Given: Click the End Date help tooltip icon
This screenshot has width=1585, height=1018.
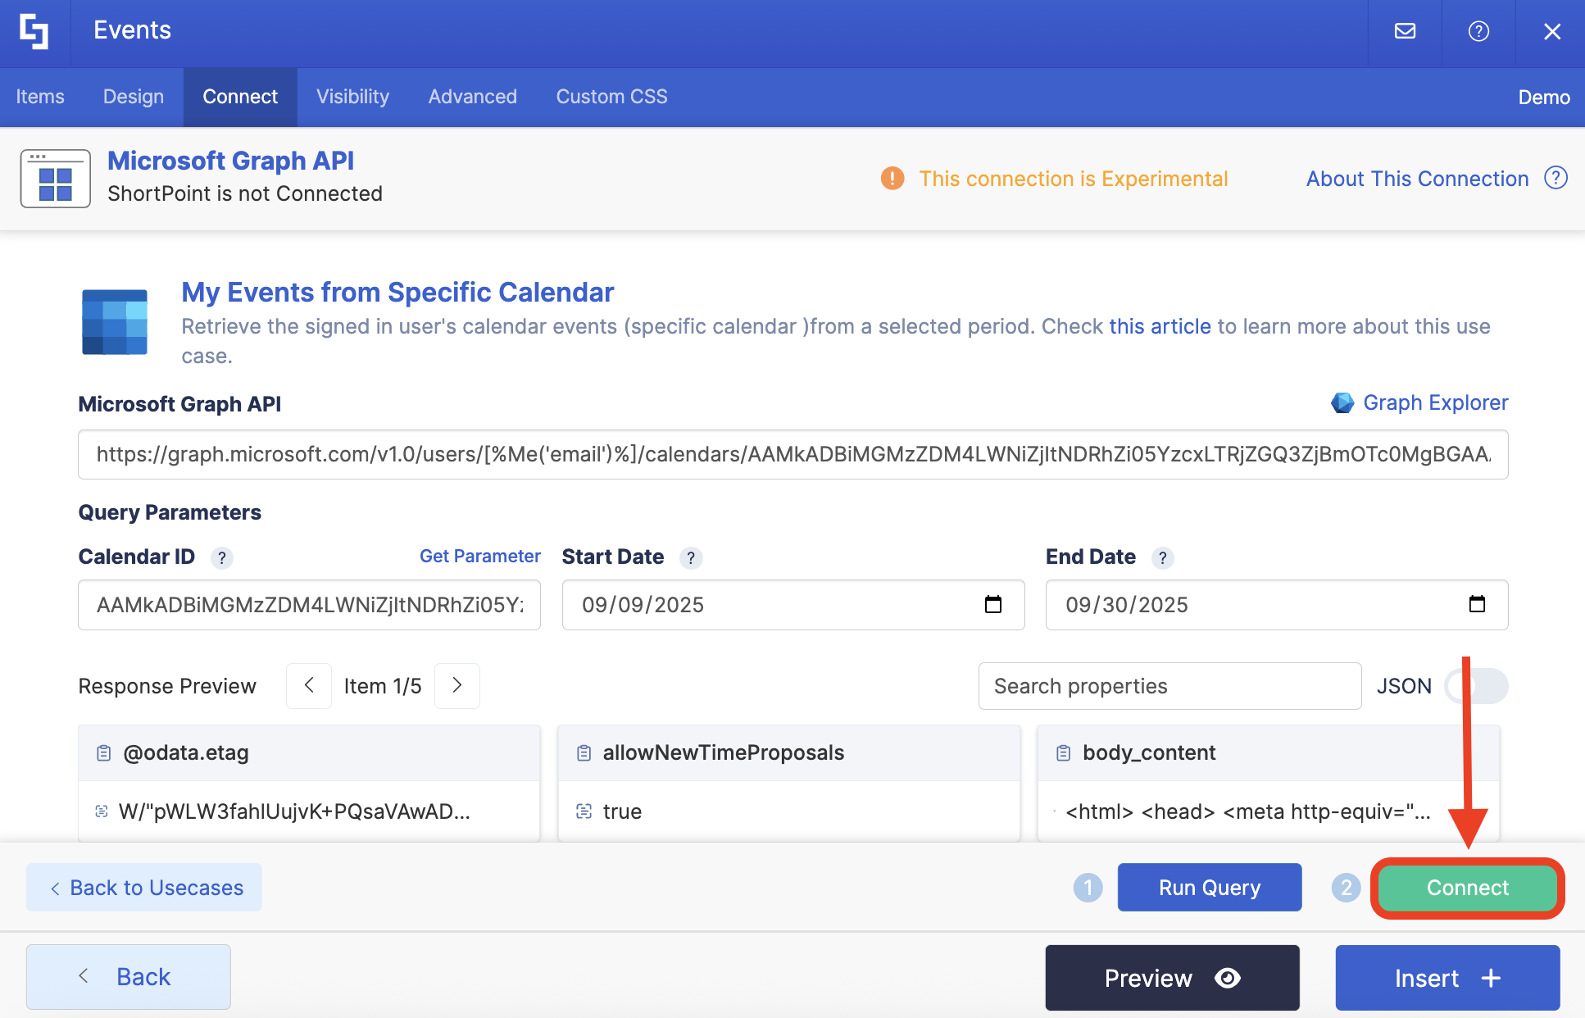Looking at the screenshot, I should [x=1162, y=558].
